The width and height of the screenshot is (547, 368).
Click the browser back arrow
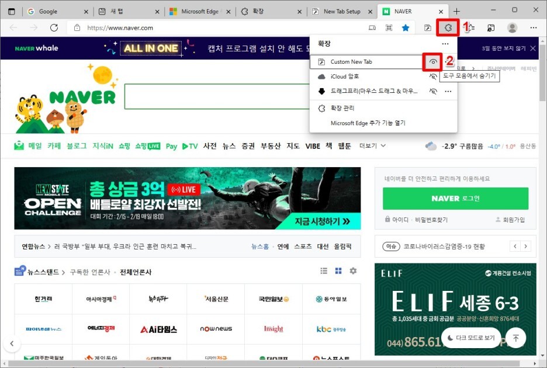pyautogui.click(x=13, y=27)
